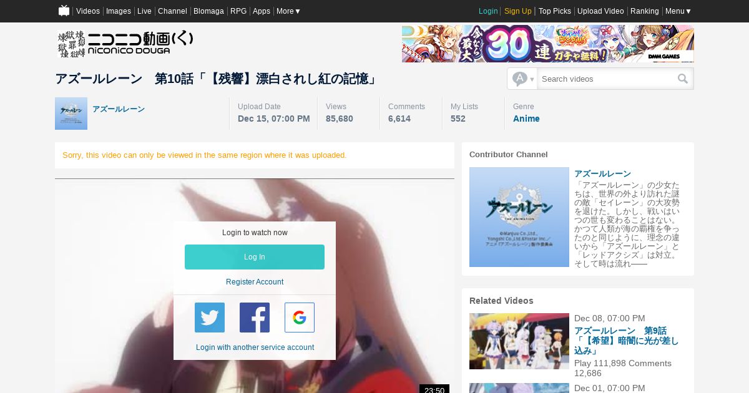Open the Anime genre link
The width and height of the screenshot is (749, 393).
coord(526,119)
